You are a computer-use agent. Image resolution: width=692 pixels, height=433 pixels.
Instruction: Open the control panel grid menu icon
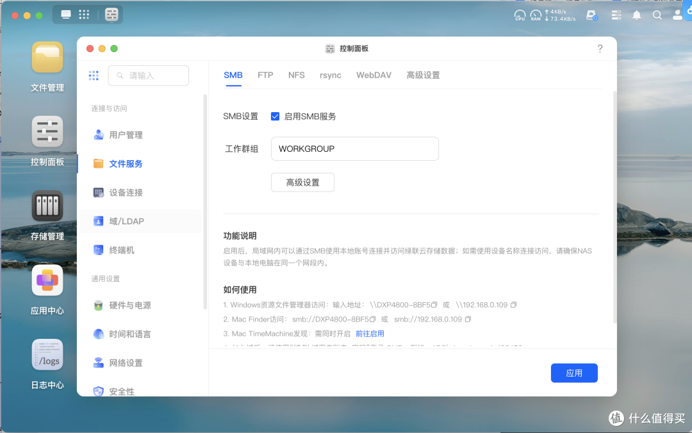94,76
